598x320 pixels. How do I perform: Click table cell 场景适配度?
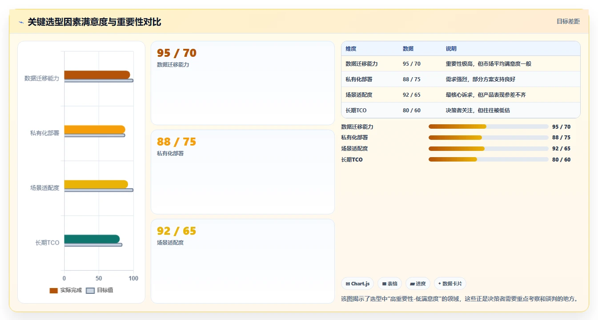[x=359, y=95]
